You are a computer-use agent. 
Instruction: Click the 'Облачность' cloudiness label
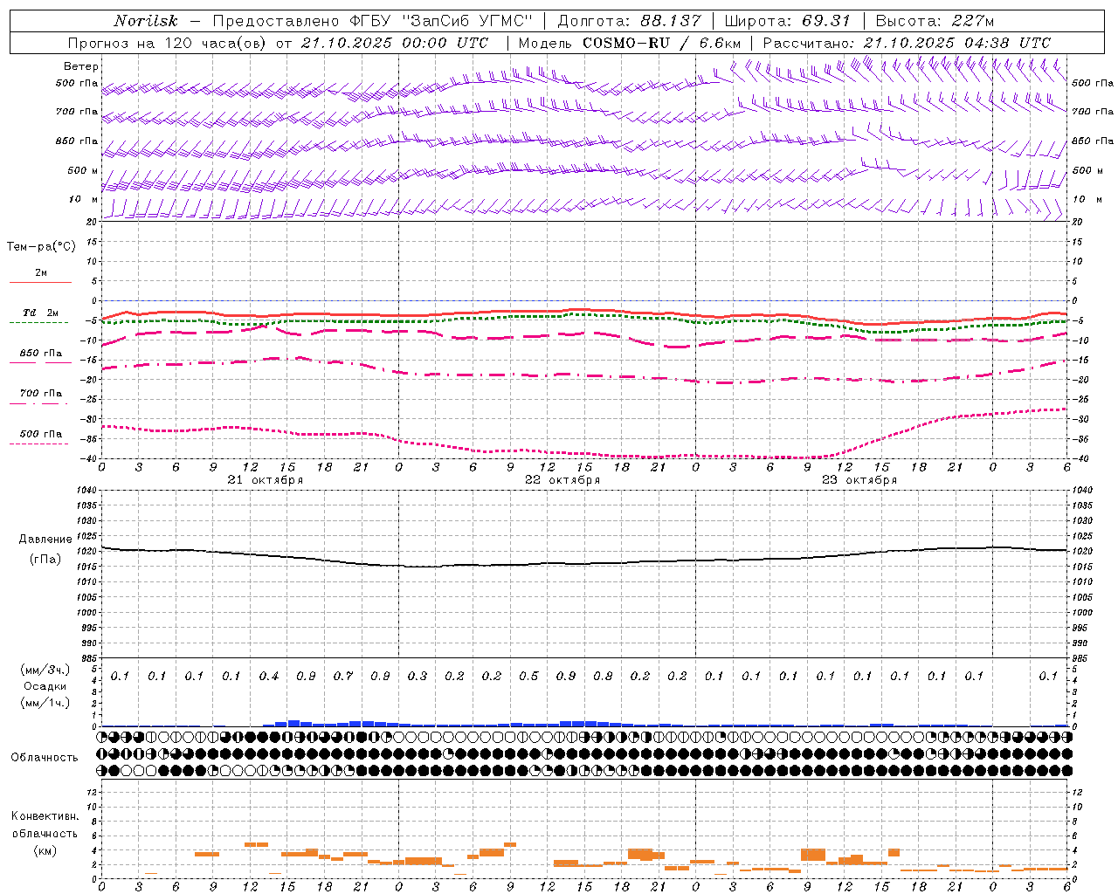[45, 758]
